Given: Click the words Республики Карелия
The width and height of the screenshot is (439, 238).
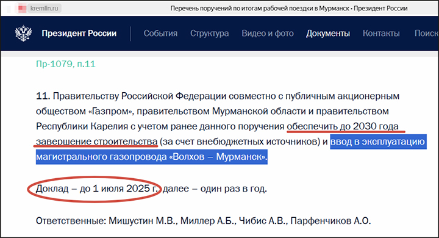Looking at the screenshot, I should (x=82, y=126).
